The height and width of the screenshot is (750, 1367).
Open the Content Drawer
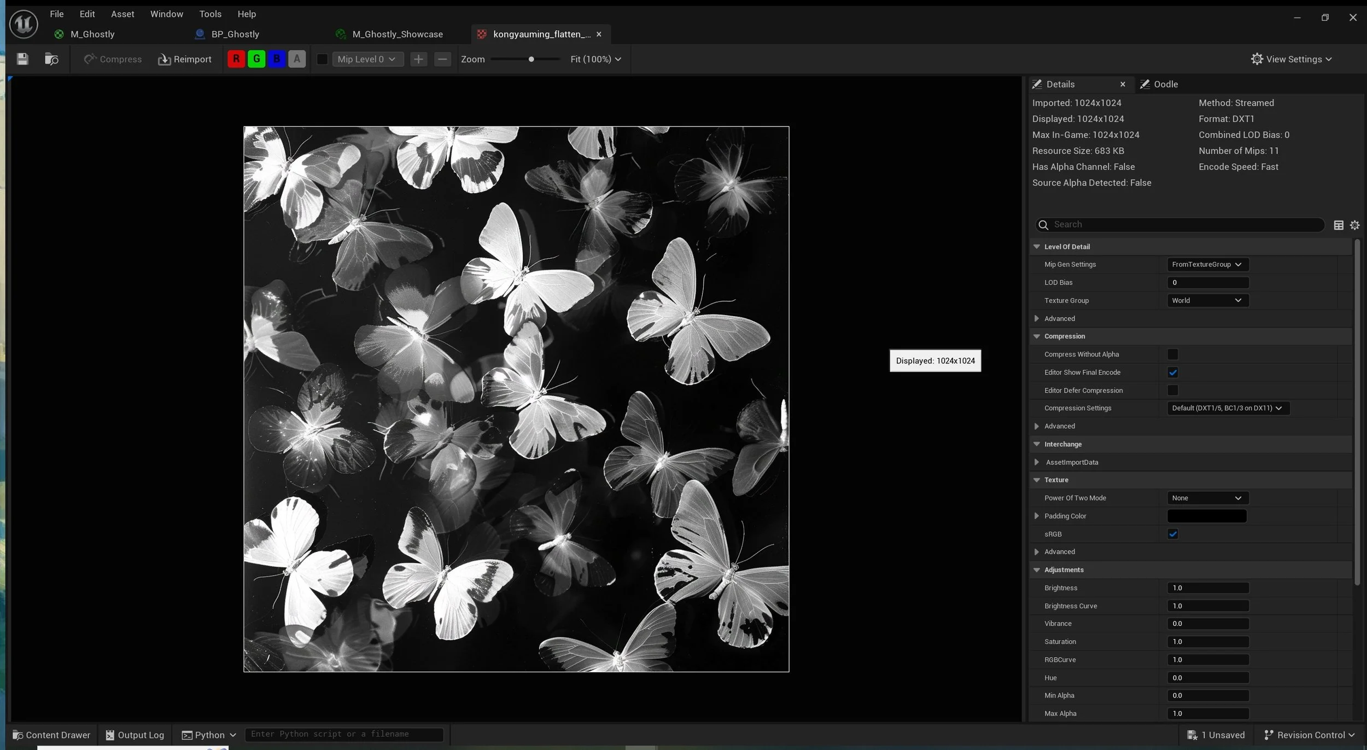click(51, 735)
